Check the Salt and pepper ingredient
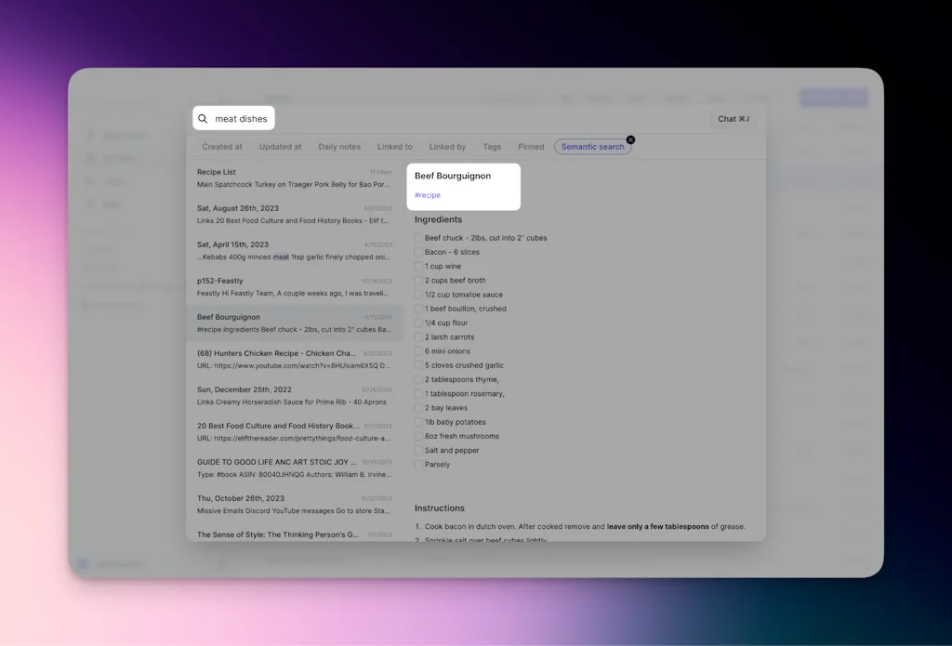952x646 pixels. point(419,450)
